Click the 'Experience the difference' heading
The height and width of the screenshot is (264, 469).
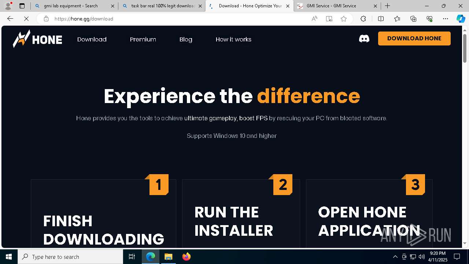click(232, 96)
